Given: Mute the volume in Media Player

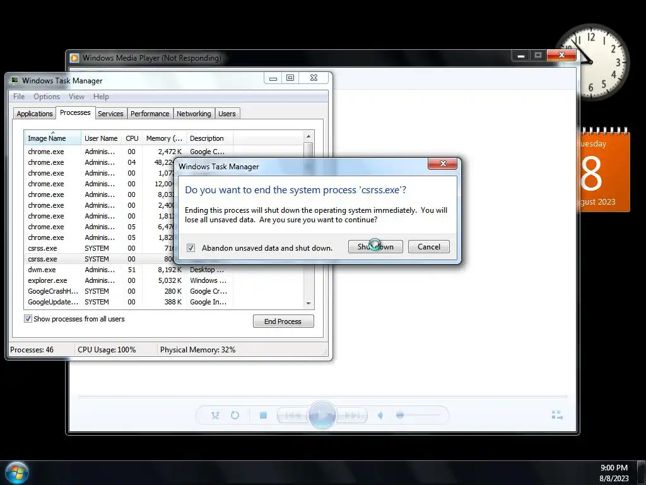Looking at the screenshot, I should click(x=380, y=416).
